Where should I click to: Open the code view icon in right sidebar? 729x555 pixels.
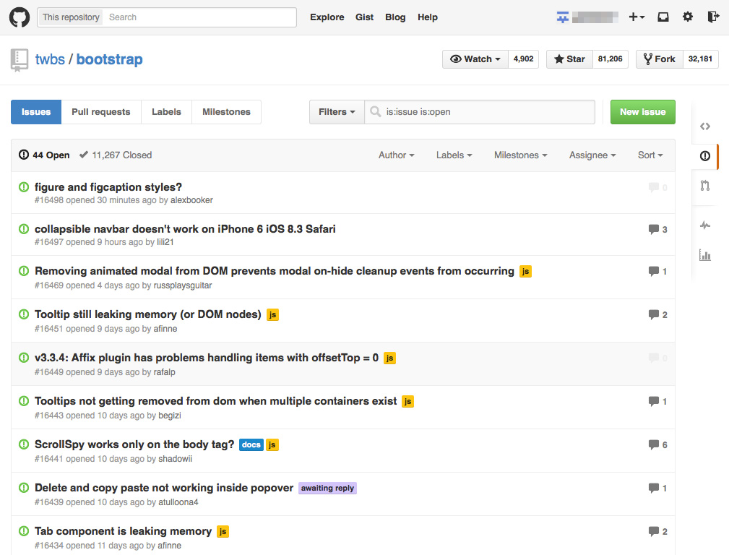click(704, 126)
